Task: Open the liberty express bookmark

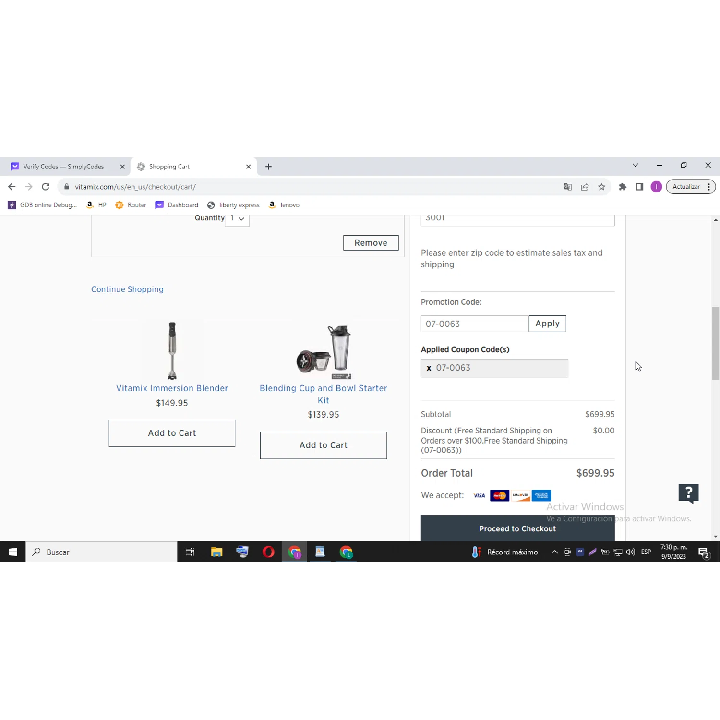Action: pos(233,205)
